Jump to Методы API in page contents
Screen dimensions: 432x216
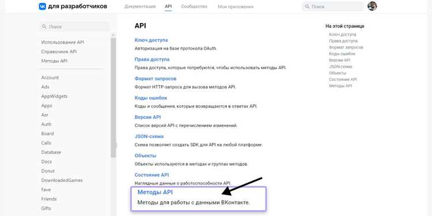pos(340,86)
